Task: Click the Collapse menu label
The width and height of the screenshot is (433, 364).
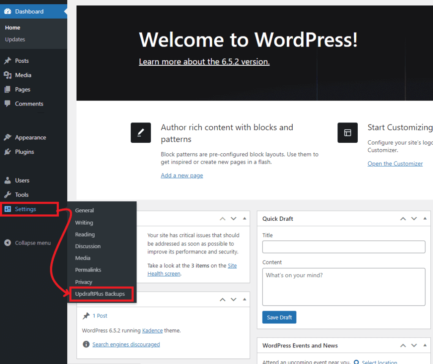Action: 33,243
